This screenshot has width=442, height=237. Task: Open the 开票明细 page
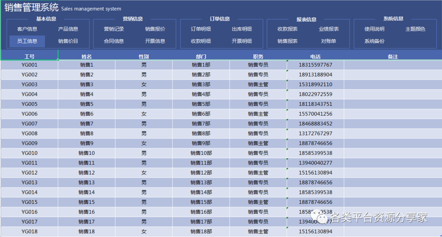[x=242, y=41]
